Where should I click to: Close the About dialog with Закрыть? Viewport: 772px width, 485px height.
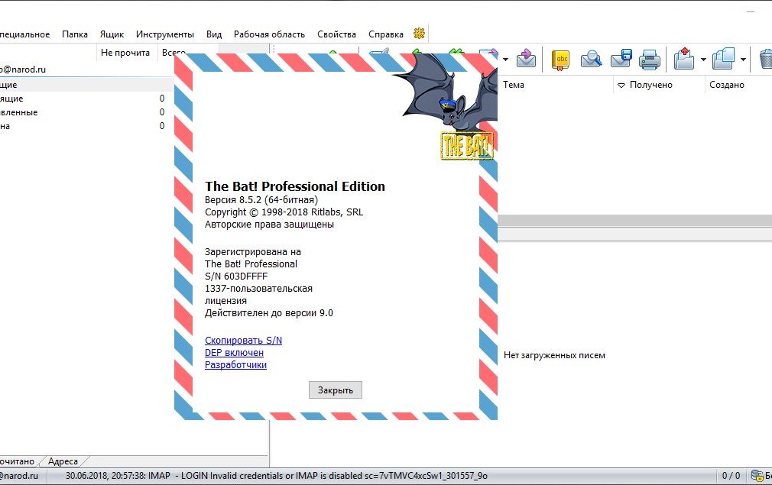[336, 390]
